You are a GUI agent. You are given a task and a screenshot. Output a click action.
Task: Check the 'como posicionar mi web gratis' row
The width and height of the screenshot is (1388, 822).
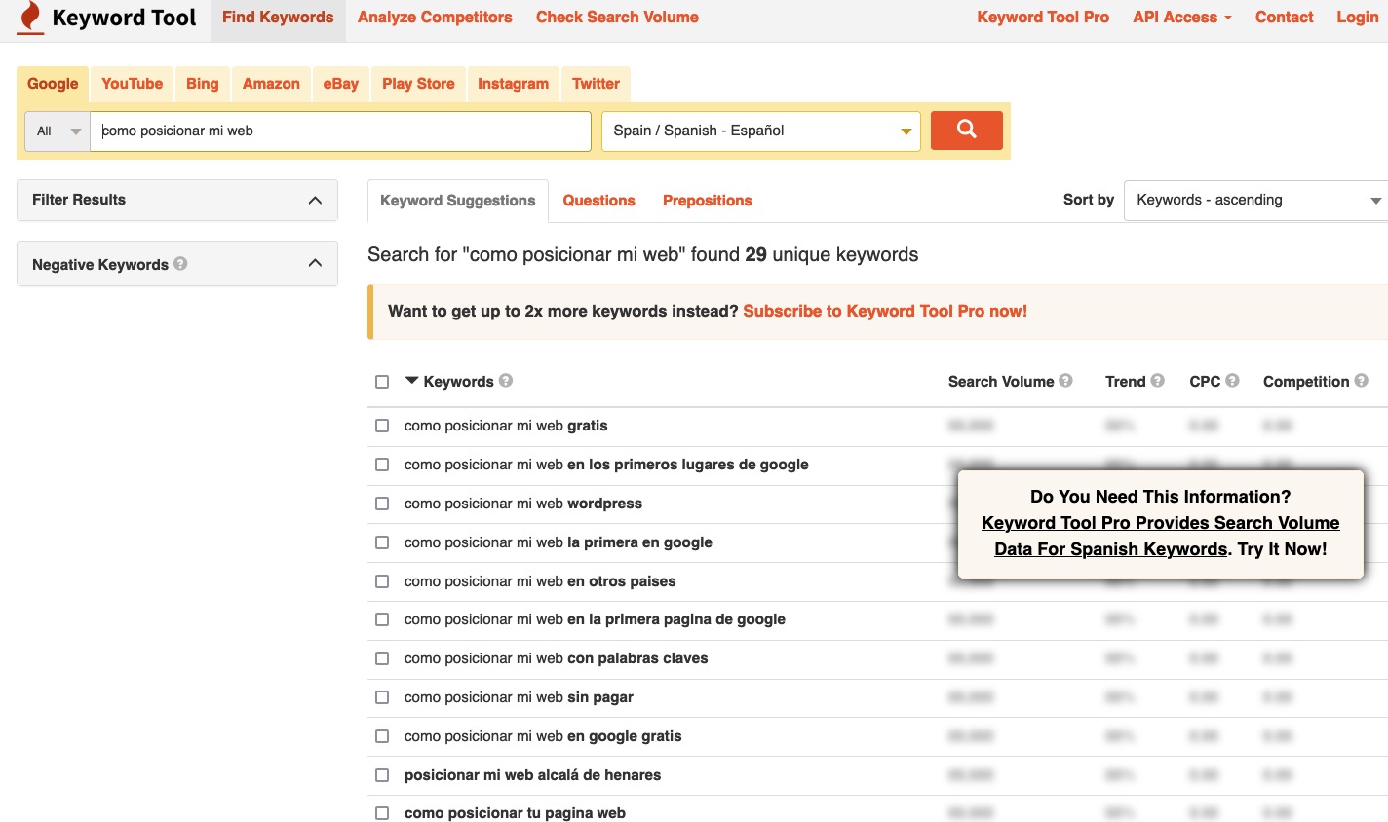382,426
